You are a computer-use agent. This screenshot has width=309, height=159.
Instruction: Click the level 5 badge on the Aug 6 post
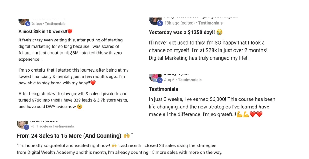(159, 80)
